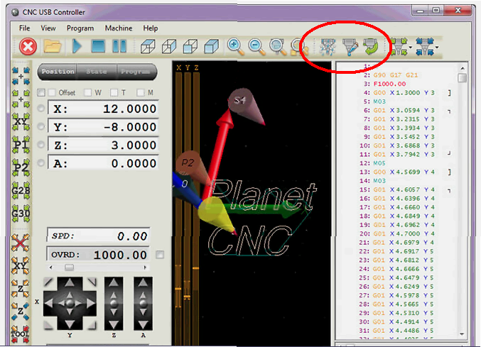The height and width of the screenshot is (347, 481).
Task: Select the Y axis radio button
Action: coord(40,126)
